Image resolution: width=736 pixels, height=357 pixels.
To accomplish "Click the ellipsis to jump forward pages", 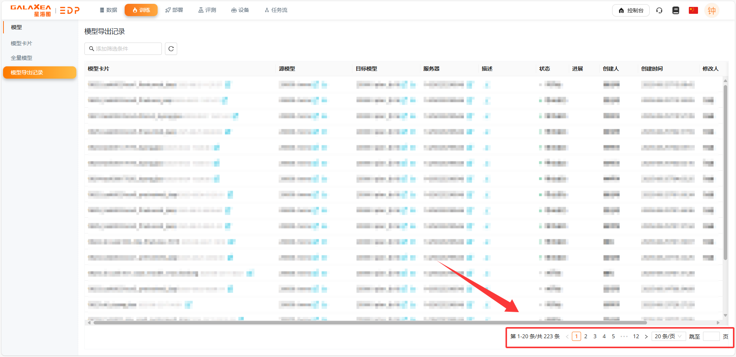I will pyautogui.click(x=624, y=336).
